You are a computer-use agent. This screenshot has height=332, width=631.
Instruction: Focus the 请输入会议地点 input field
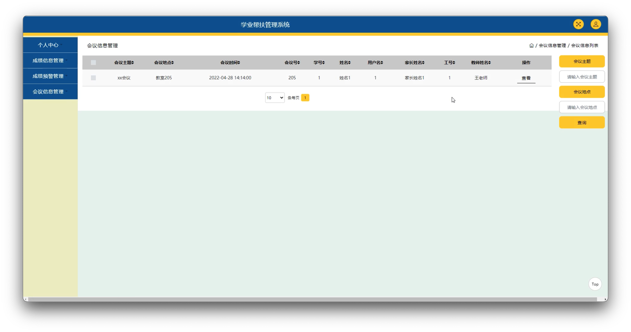[582, 107]
